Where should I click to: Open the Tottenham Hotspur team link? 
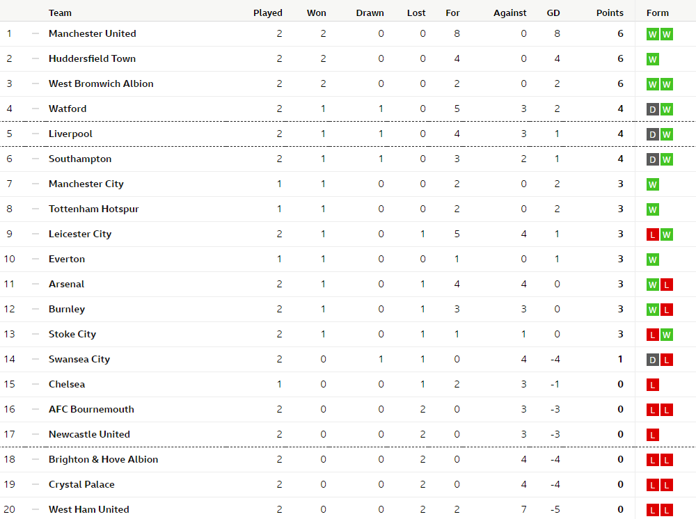(x=93, y=209)
